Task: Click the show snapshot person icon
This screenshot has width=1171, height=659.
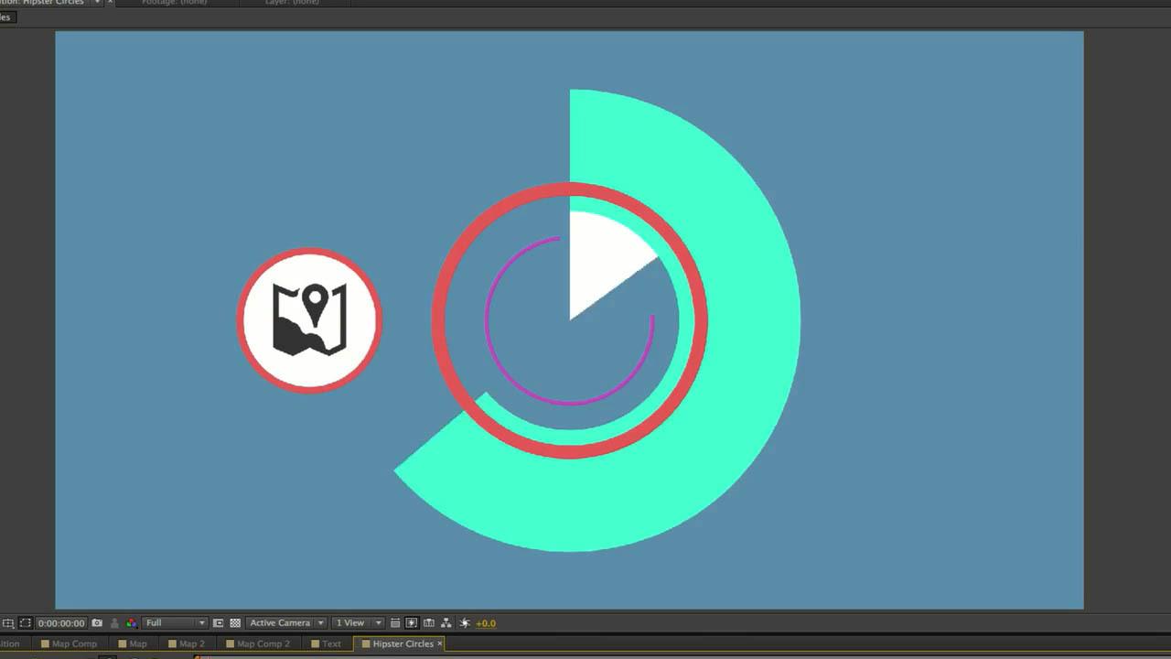Action: pyautogui.click(x=114, y=622)
